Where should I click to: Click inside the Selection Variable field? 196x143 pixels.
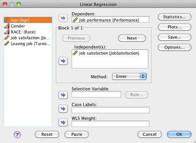coord(96,94)
